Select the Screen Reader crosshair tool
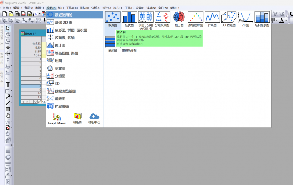 point(8,47)
